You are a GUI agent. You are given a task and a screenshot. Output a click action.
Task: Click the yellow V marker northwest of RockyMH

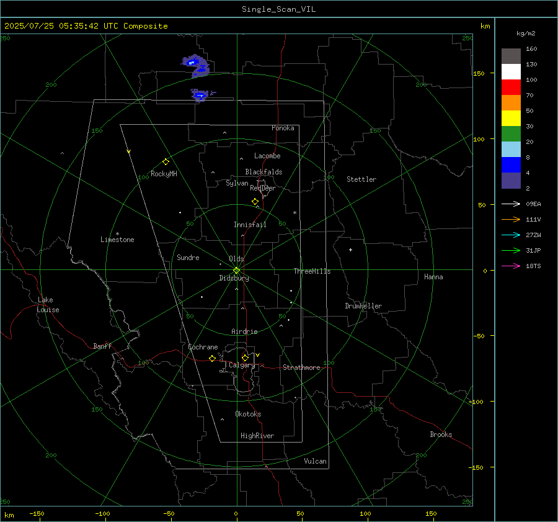(x=129, y=151)
